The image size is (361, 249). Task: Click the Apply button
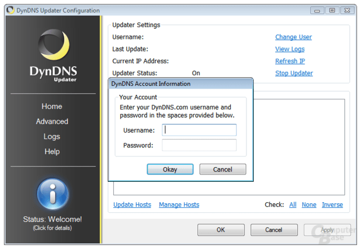[x=327, y=230]
